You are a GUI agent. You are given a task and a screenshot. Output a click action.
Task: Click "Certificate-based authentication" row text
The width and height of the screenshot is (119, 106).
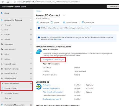[x=54, y=95]
